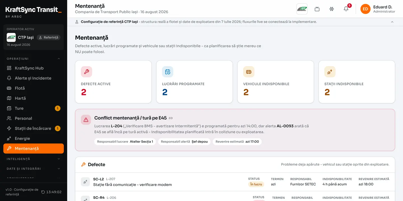Click "Stație fără comunicație - verificare modem" description
The height and width of the screenshot is (201, 403).
pyautogui.click(x=132, y=185)
